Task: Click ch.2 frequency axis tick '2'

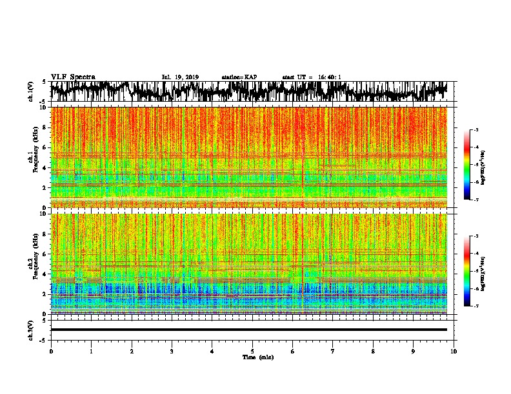Action: (x=45, y=294)
